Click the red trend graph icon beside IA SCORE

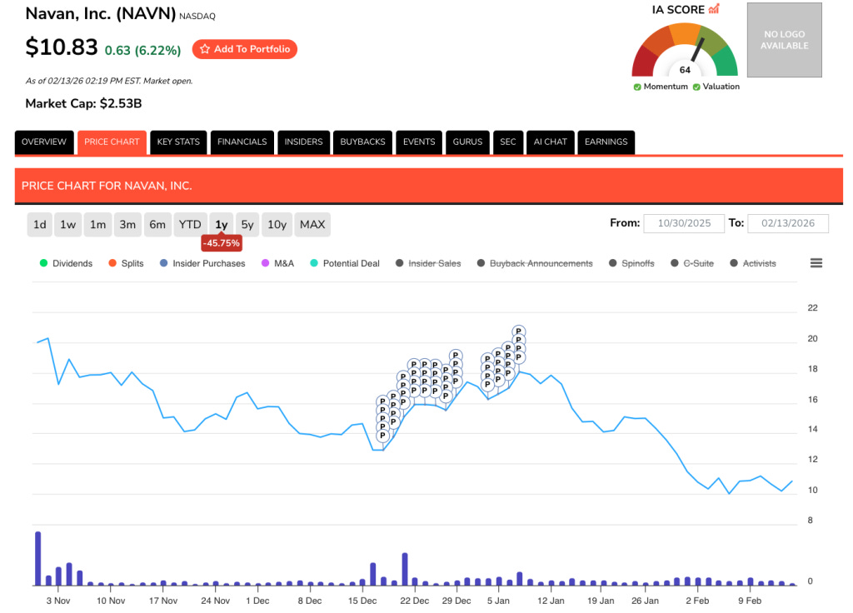tap(712, 8)
